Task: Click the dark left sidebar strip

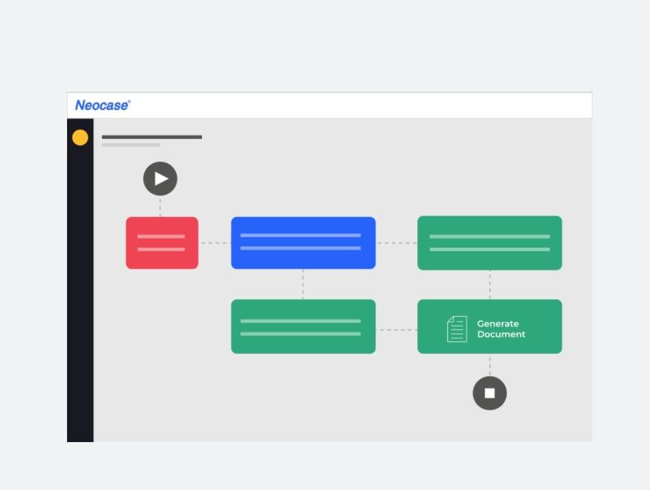Action: 80,287
